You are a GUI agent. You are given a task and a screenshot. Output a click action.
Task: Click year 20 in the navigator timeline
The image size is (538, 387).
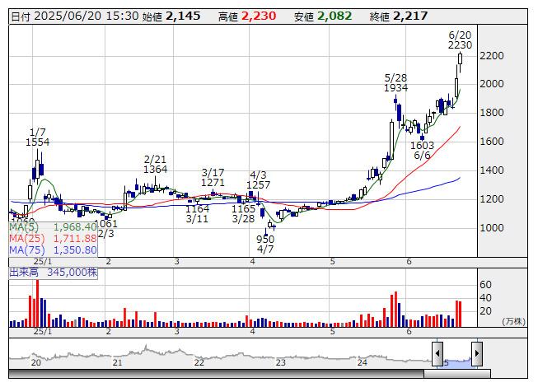pyautogui.click(x=36, y=362)
